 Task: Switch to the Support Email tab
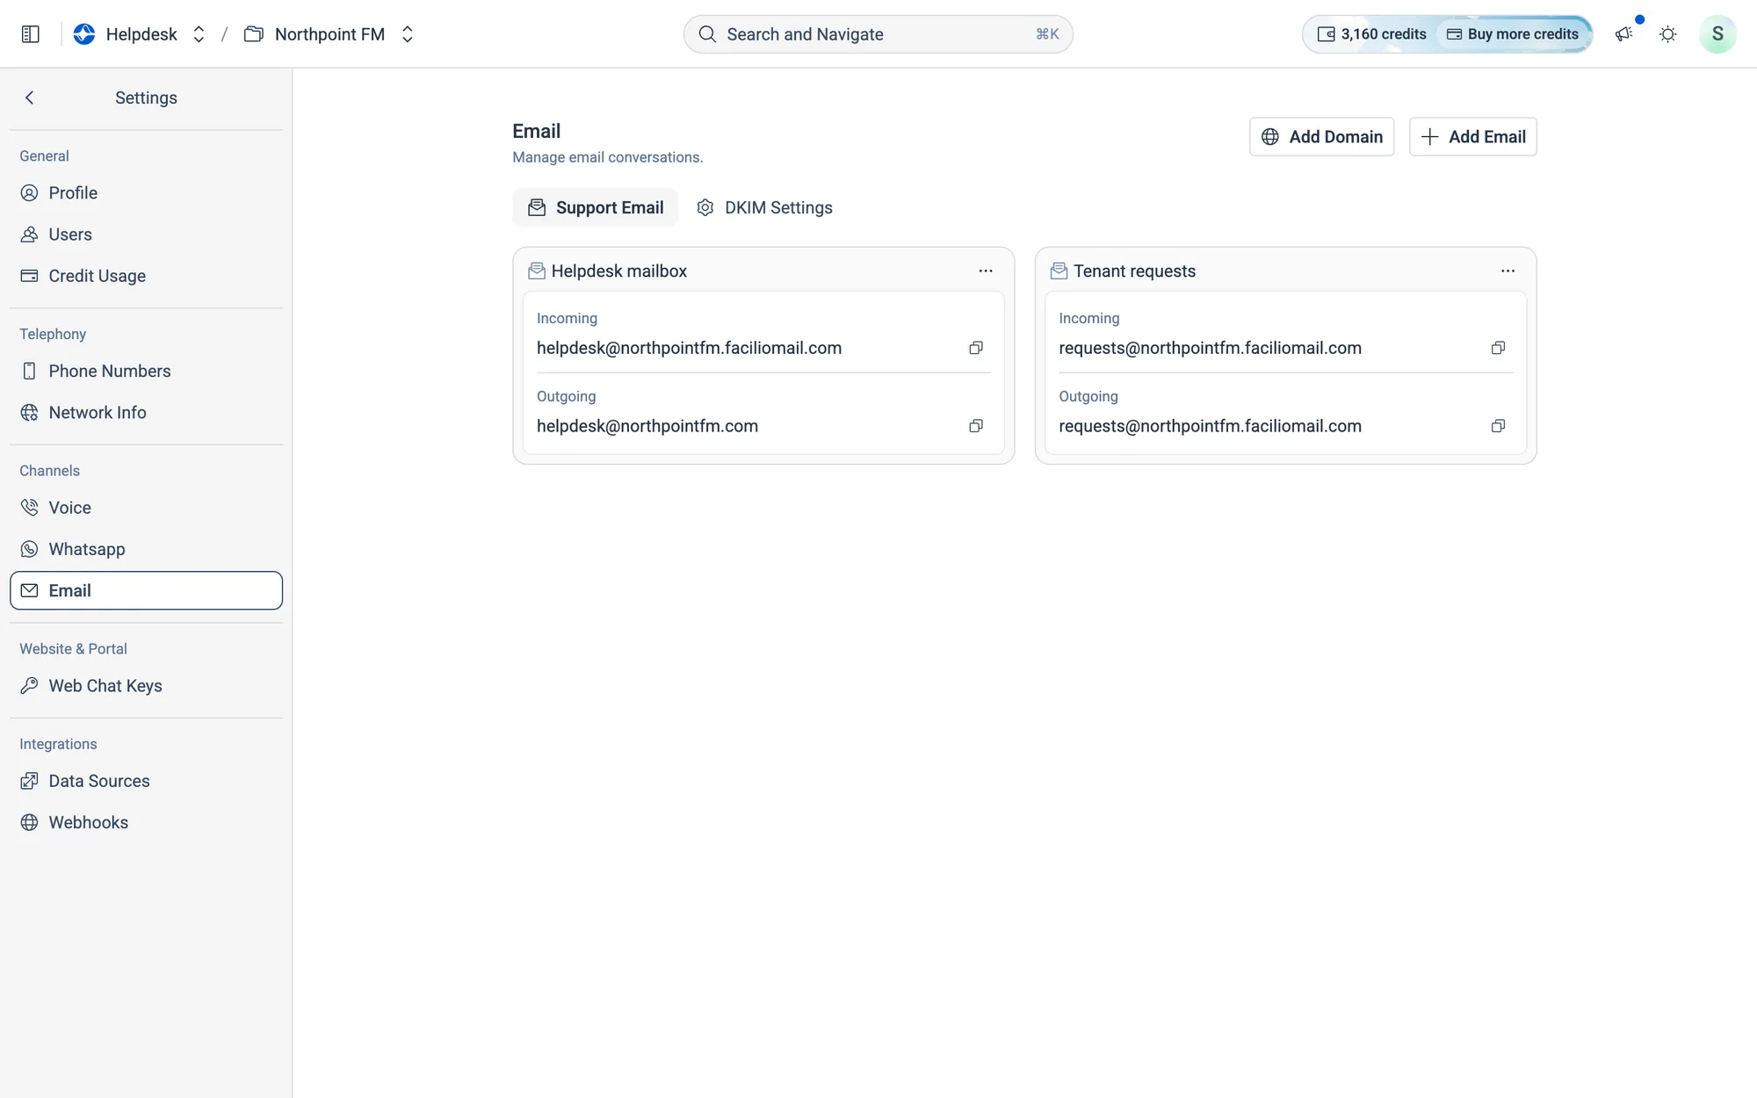(595, 207)
